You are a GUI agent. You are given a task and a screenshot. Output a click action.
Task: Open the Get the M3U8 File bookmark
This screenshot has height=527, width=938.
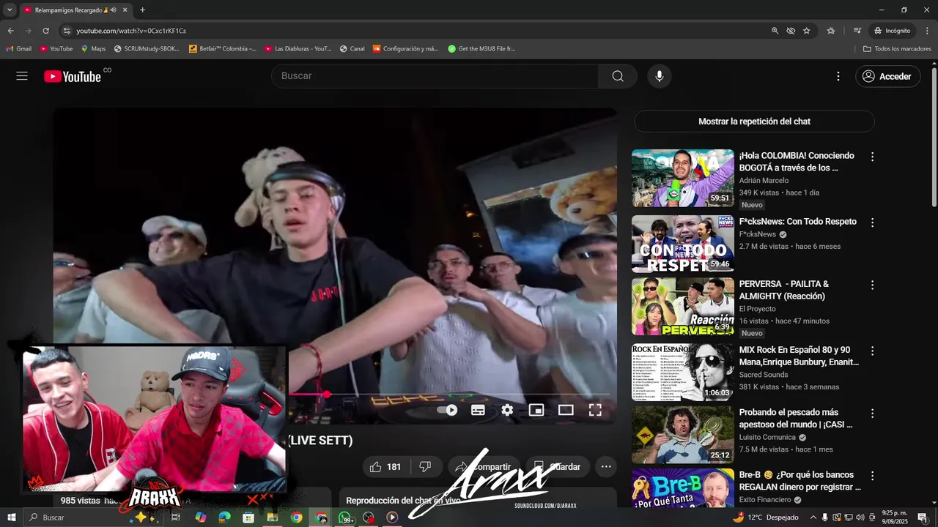pos(481,49)
